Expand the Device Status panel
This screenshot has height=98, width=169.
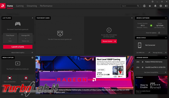[166, 38]
